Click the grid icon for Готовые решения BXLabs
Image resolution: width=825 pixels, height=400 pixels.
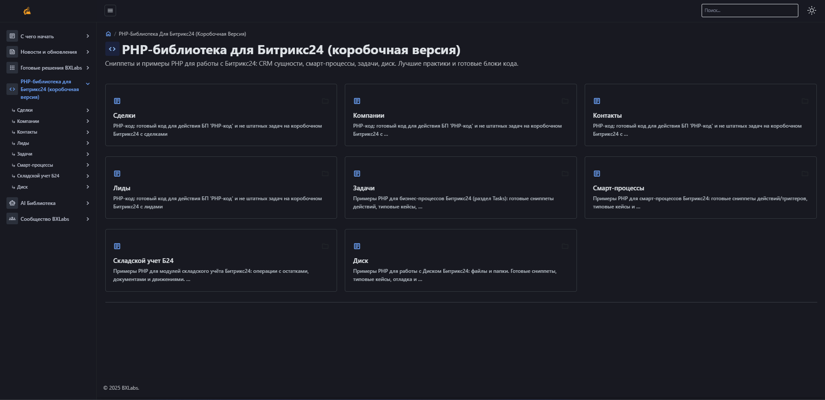point(12,67)
